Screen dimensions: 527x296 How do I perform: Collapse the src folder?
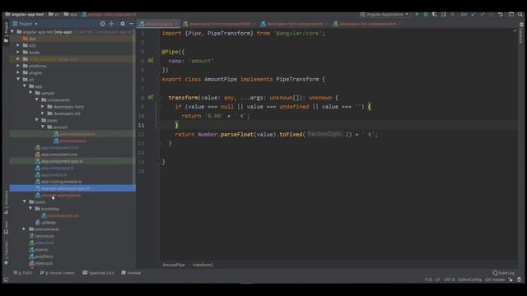click(18, 80)
